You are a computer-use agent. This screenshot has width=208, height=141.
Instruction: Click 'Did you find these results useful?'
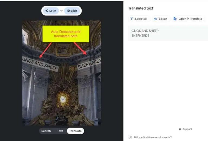[153, 137]
